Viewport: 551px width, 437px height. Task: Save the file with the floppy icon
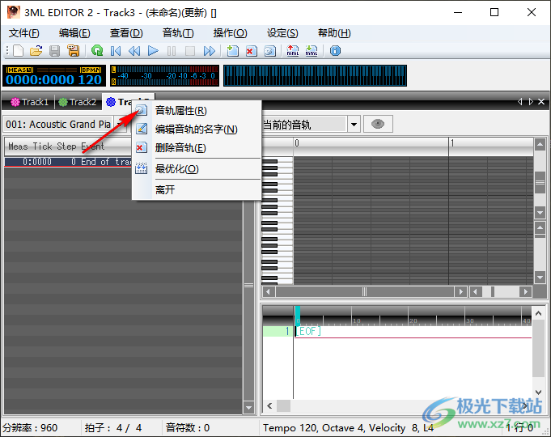54,51
